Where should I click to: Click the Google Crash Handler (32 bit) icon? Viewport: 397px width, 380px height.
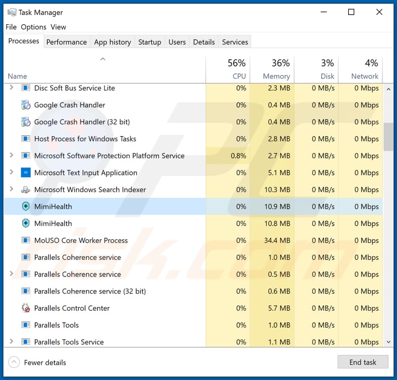point(26,122)
